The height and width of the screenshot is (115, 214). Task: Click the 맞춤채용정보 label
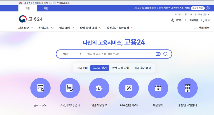99,105
